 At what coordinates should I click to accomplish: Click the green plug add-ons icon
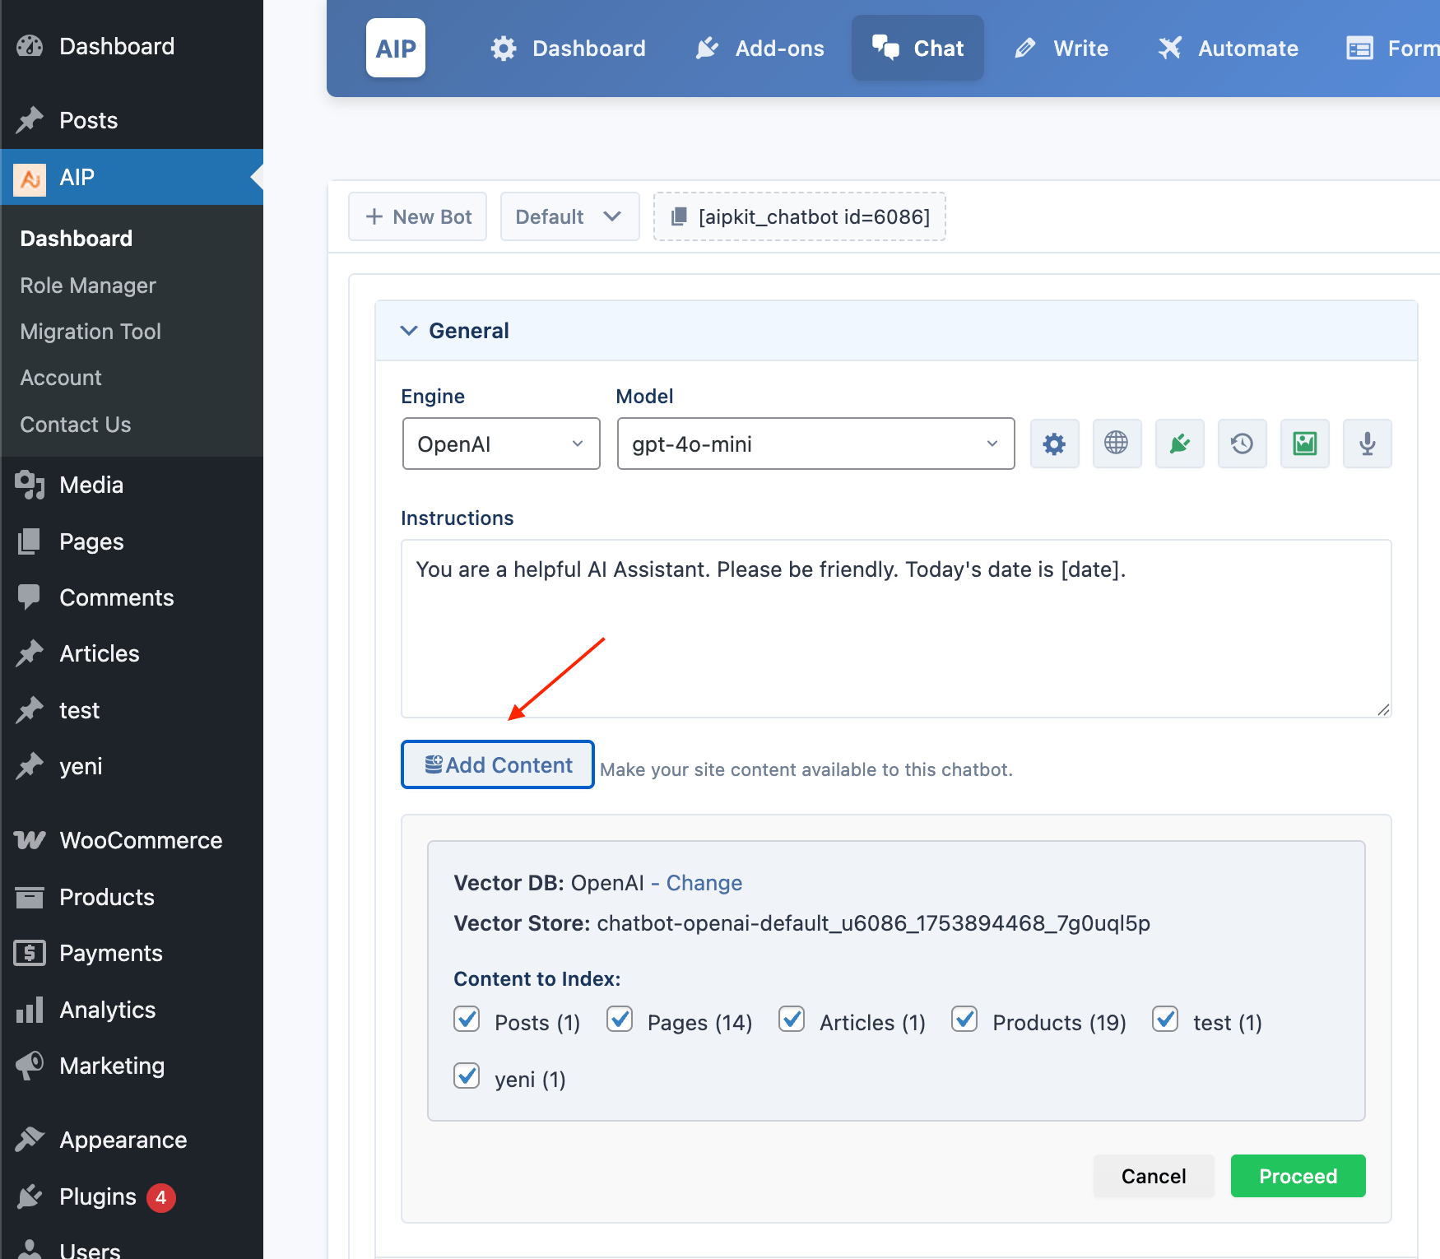[1179, 444]
